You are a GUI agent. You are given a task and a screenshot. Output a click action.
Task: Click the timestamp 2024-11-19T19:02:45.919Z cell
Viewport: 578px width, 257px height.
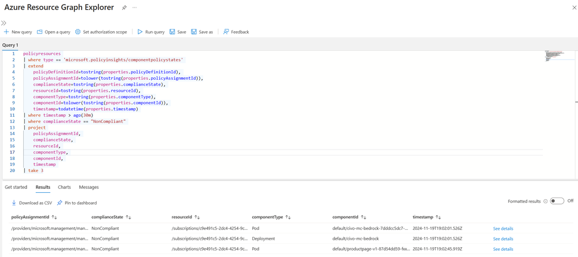[437, 249]
